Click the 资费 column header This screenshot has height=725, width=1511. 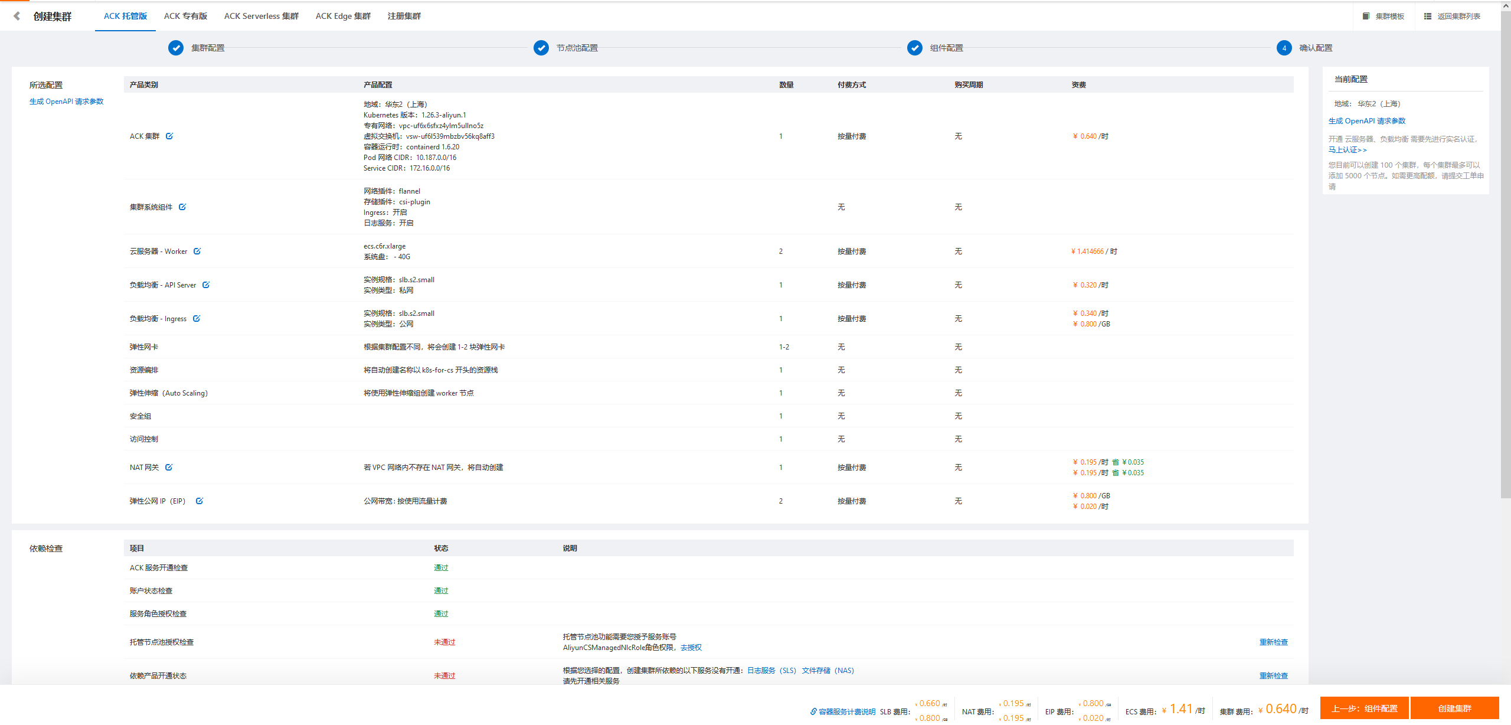tap(1078, 85)
